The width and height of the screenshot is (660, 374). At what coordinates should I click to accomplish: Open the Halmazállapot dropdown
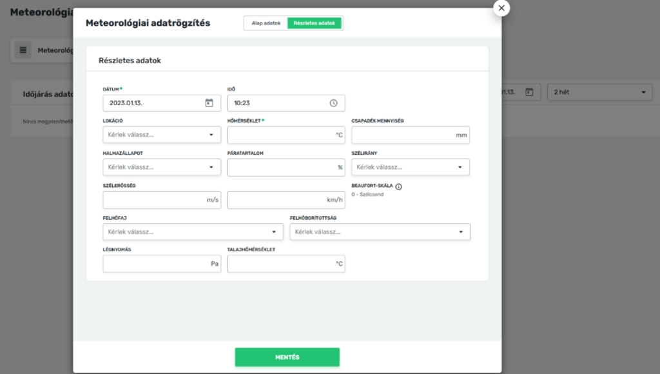coord(161,167)
